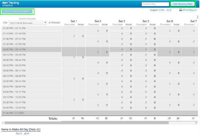Select the Set 1 column header
This screenshot has height=138, width=200.
(74, 21)
